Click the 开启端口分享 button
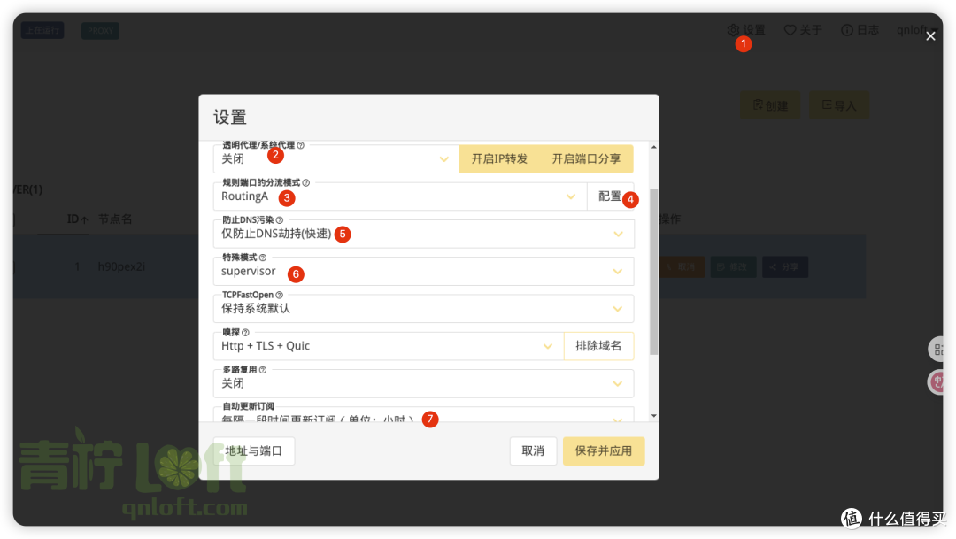Image resolution: width=956 pixels, height=539 pixels. (586, 158)
